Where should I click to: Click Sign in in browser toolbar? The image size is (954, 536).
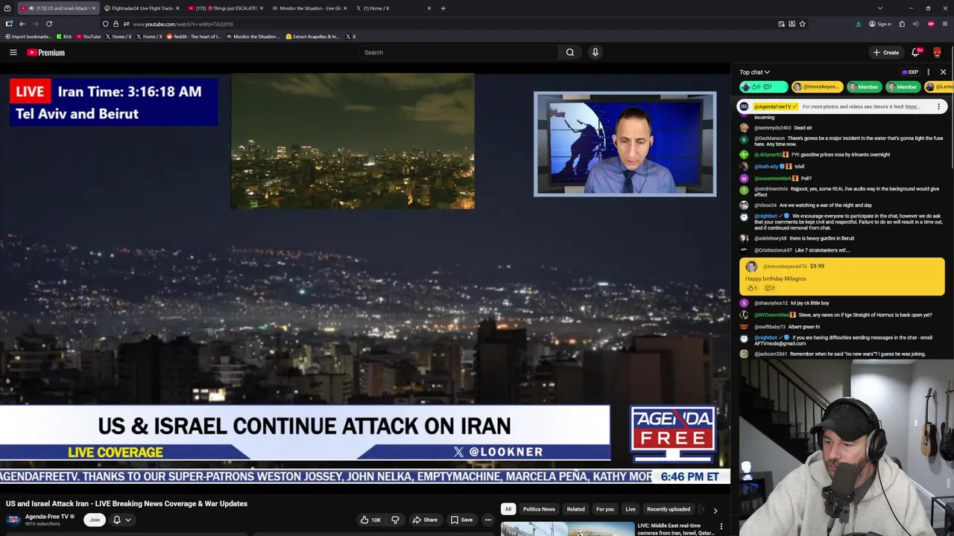pyautogui.click(x=879, y=24)
